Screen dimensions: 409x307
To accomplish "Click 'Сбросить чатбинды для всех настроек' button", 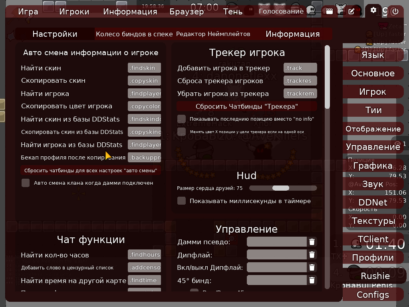I will [x=91, y=170].
